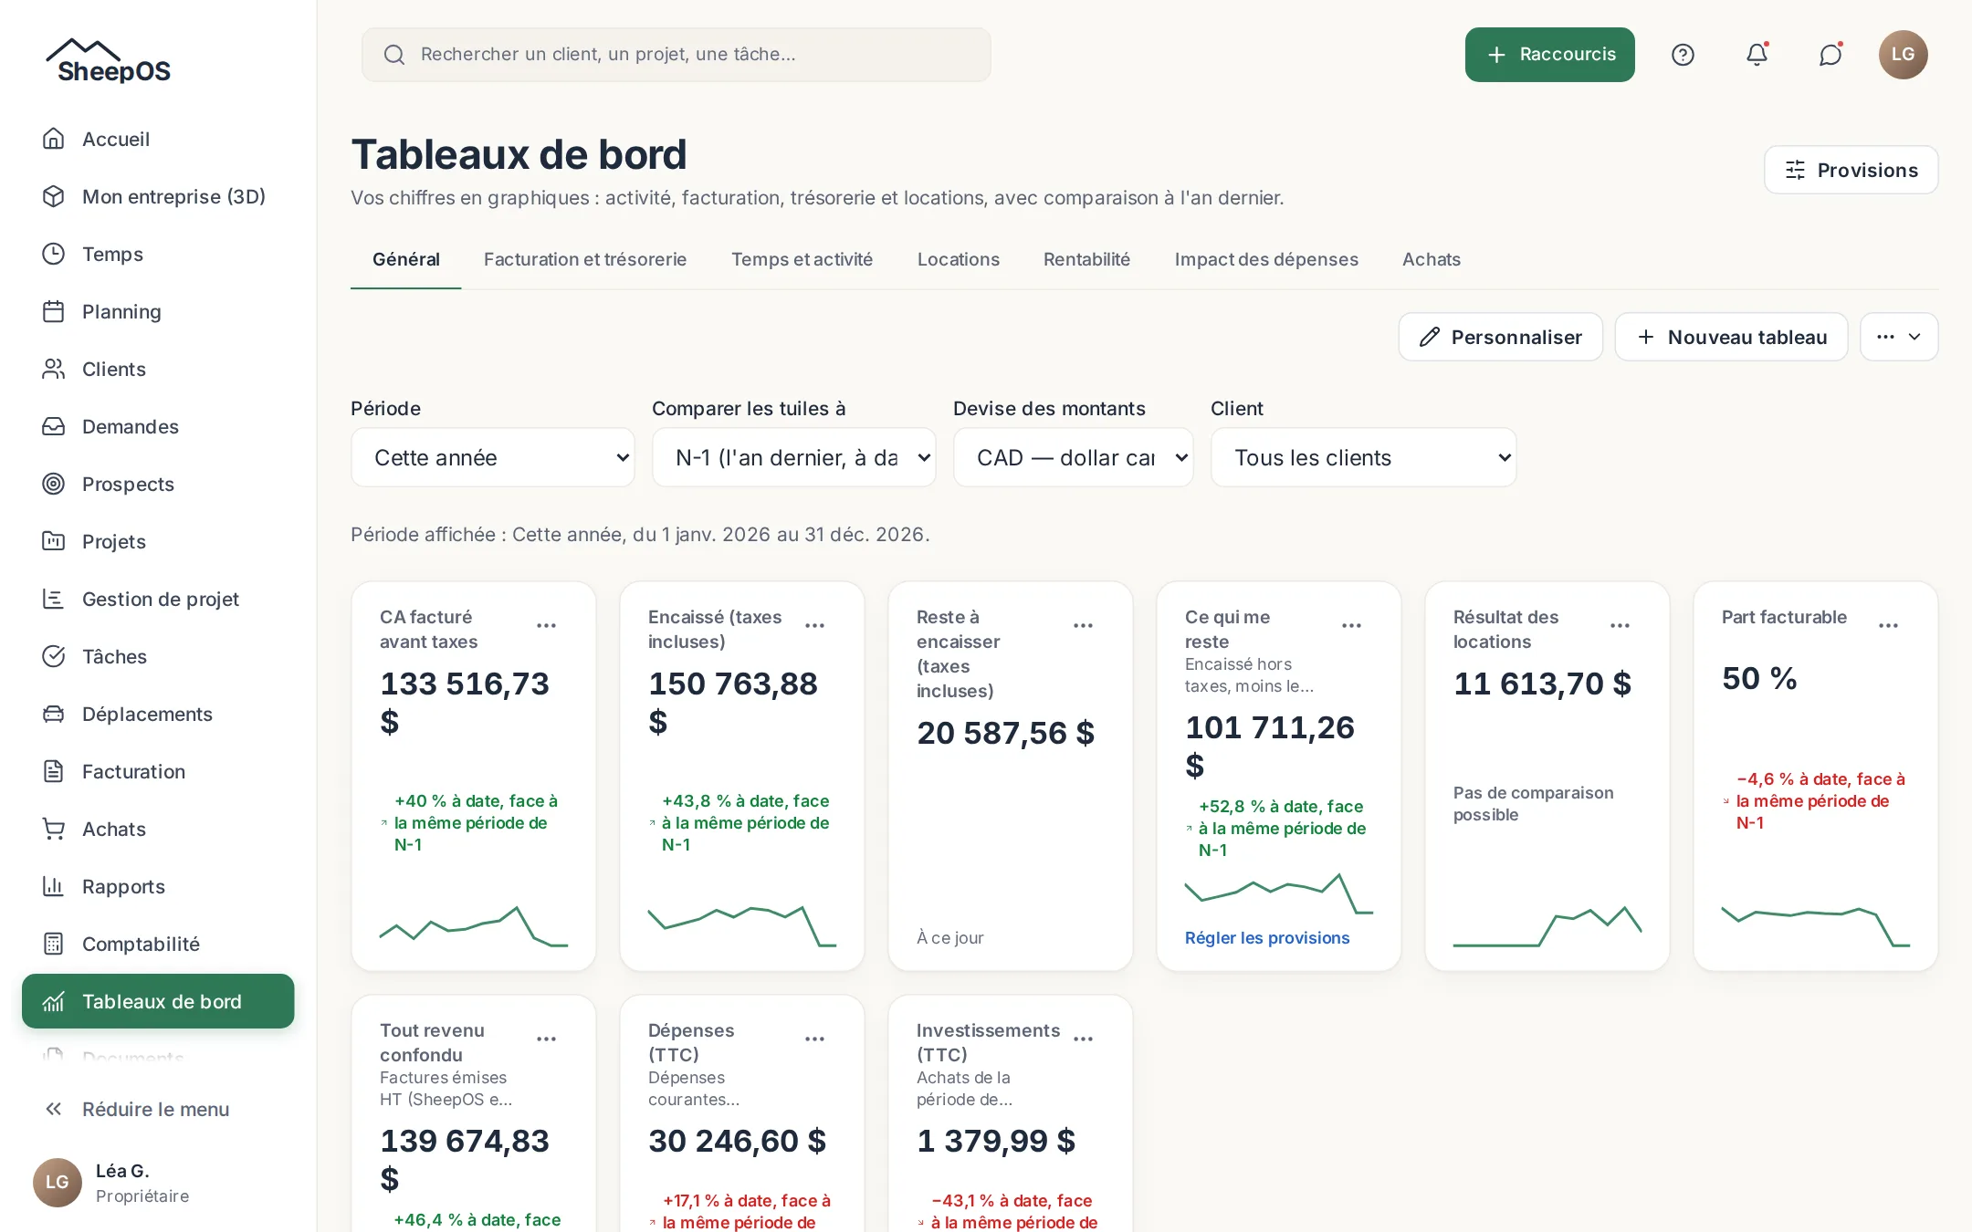Open Comptabilité in the sidebar
1972x1232 pixels.
tap(158, 944)
